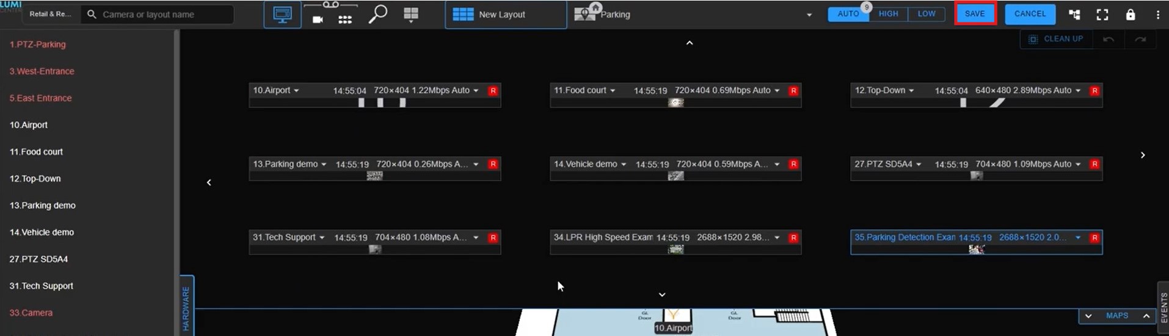Switch stream quality to LOW

(x=926, y=14)
